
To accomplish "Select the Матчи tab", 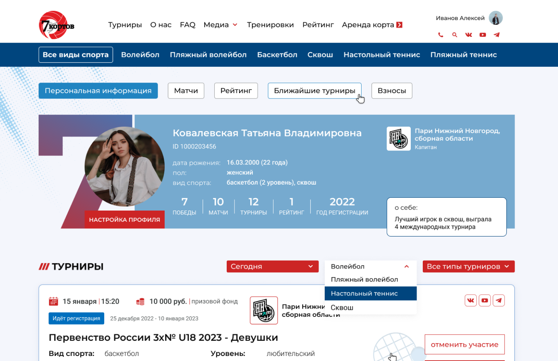I will click(186, 90).
